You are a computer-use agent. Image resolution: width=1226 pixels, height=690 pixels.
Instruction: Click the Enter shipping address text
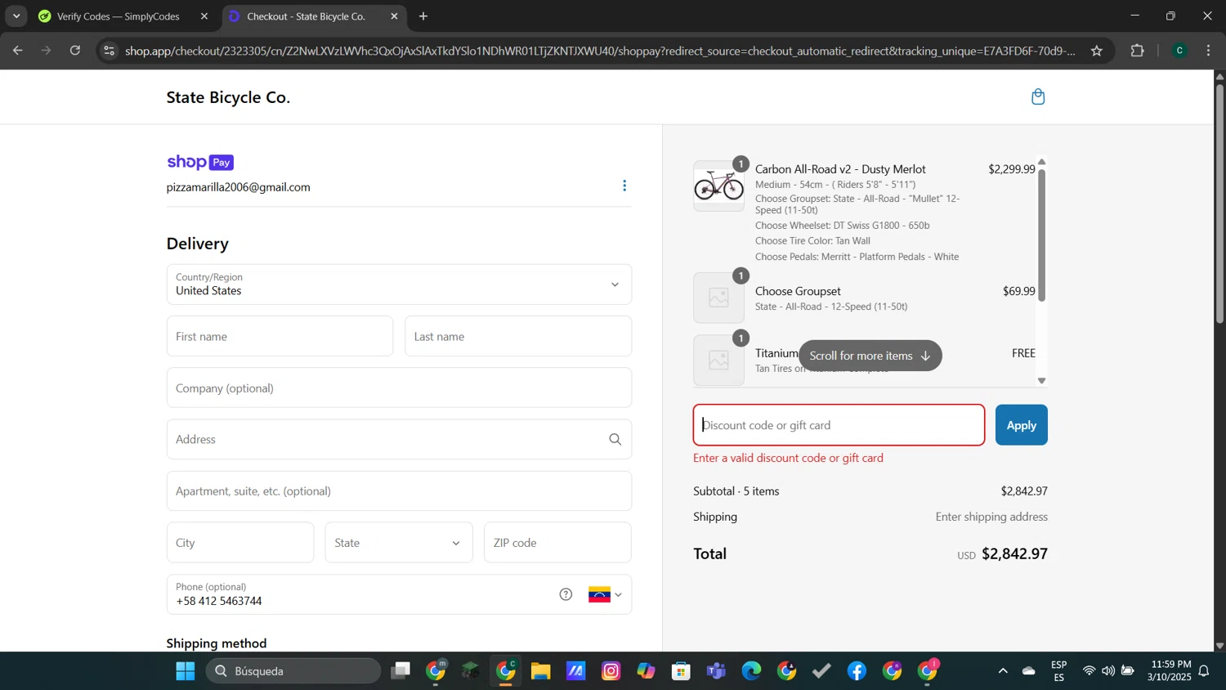click(991, 517)
